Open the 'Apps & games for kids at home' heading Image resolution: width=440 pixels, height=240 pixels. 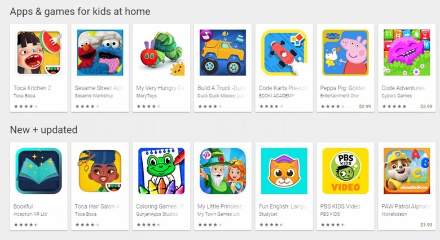pyautogui.click(x=80, y=11)
